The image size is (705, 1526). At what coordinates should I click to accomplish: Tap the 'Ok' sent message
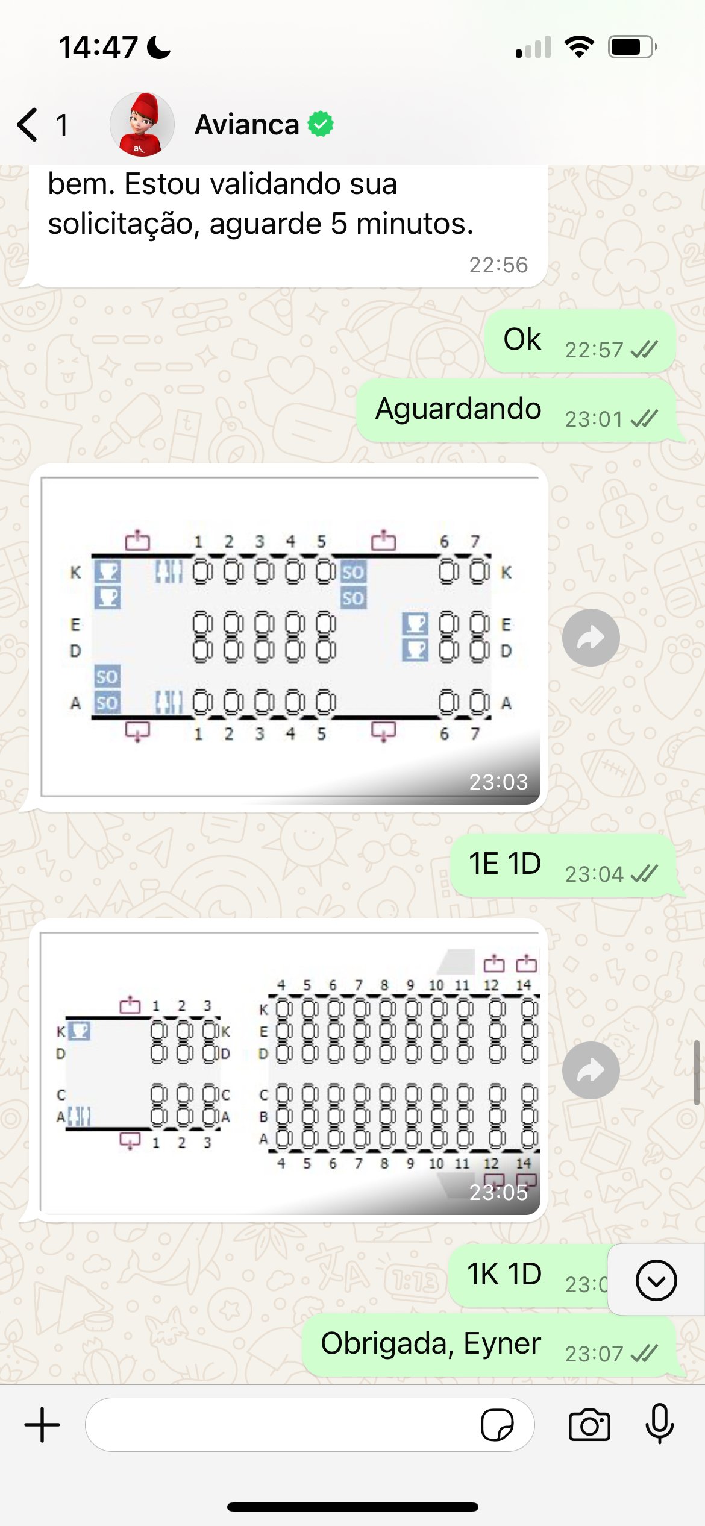[x=581, y=341]
